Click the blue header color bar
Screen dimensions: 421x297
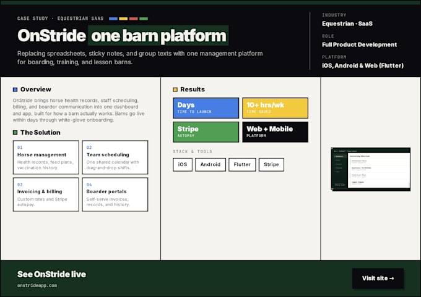point(113,19)
